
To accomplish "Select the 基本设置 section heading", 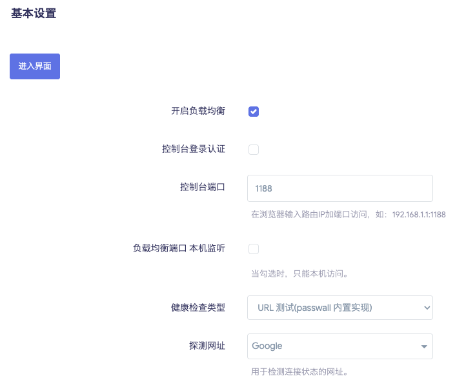I will (x=34, y=14).
